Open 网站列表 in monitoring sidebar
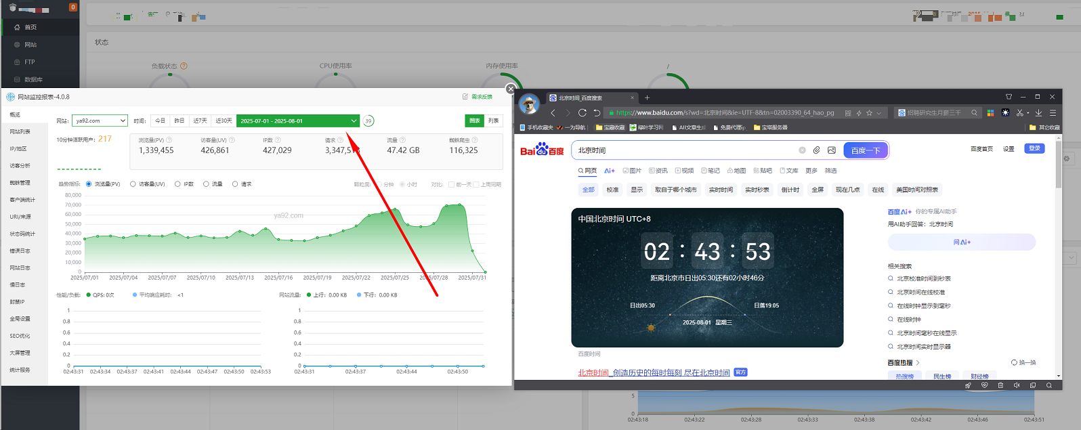 [20, 131]
